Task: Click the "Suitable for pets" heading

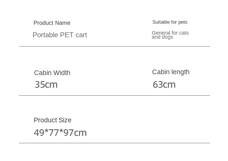Action: click(x=170, y=22)
